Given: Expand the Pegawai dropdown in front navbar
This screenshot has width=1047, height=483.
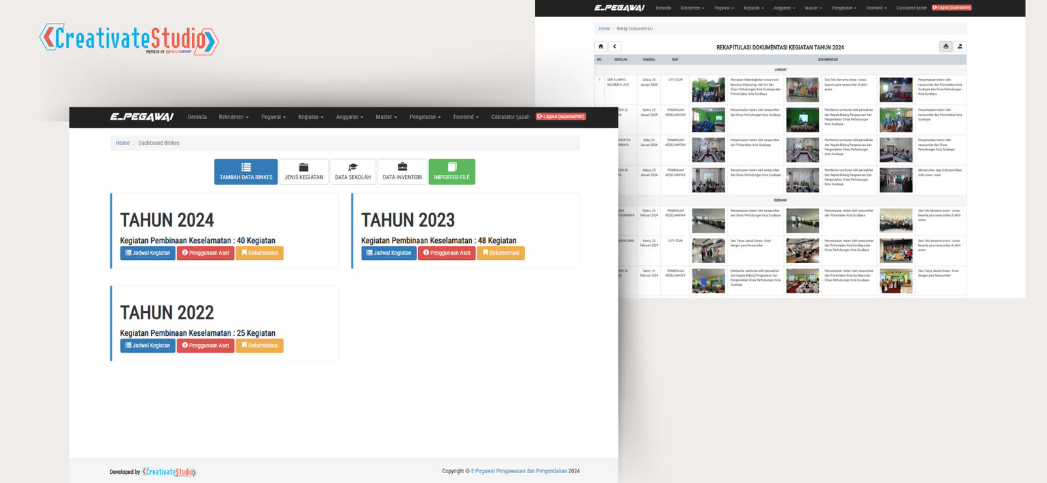Looking at the screenshot, I should coord(274,117).
